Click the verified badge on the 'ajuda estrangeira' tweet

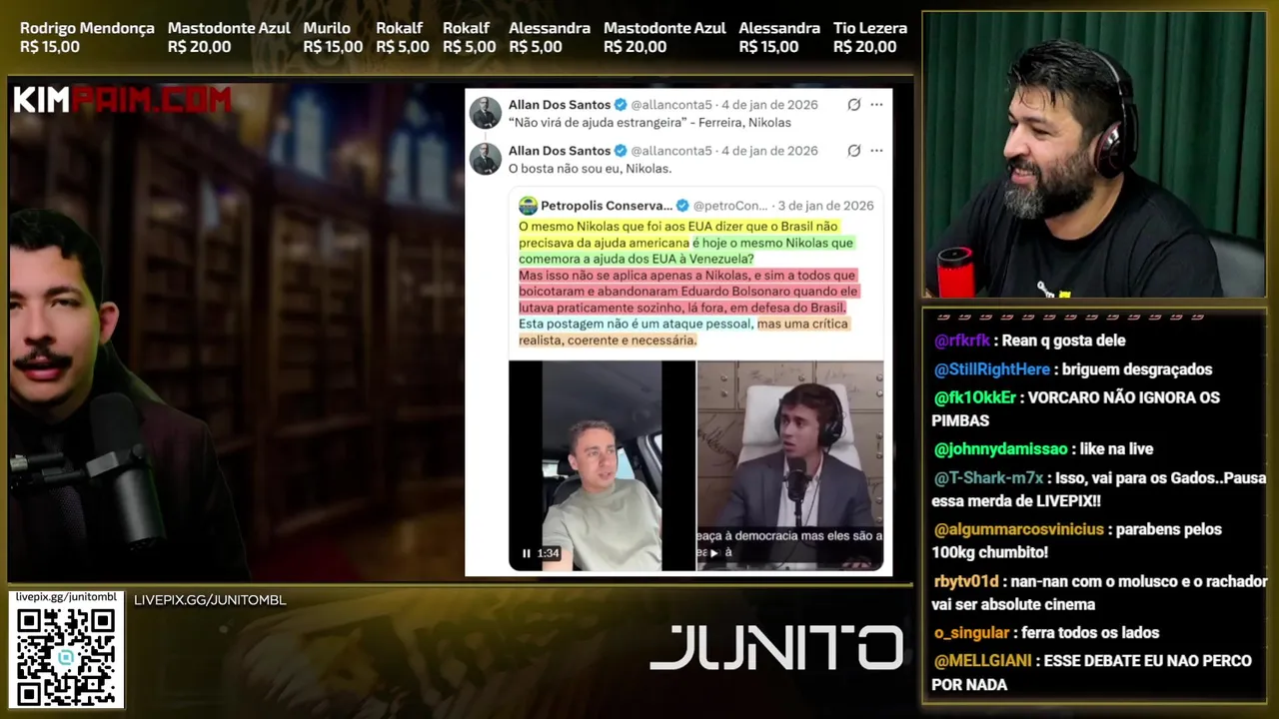click(x=620, y=105)
